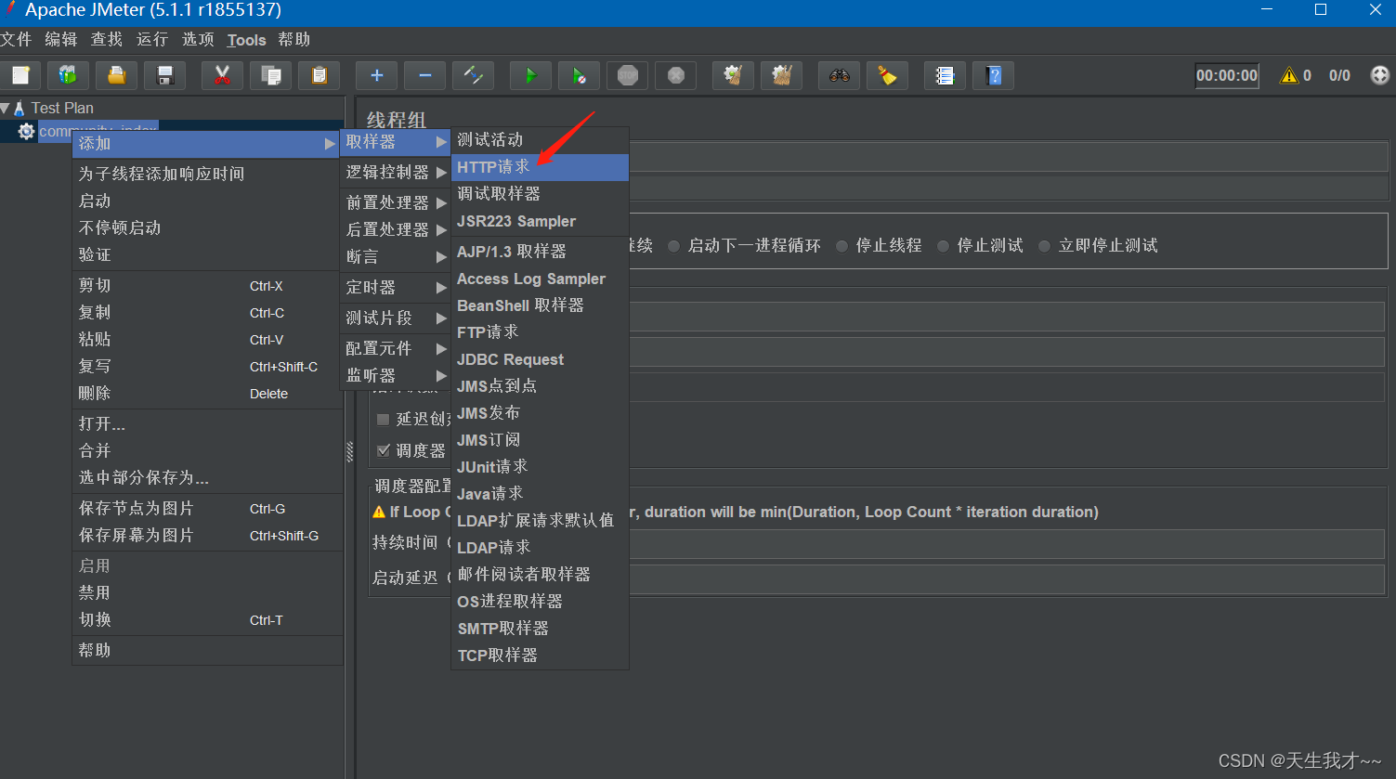Click 保存节点为图片 menu entry
Screen dimensions: 1396x779
(x=206, y=509)
